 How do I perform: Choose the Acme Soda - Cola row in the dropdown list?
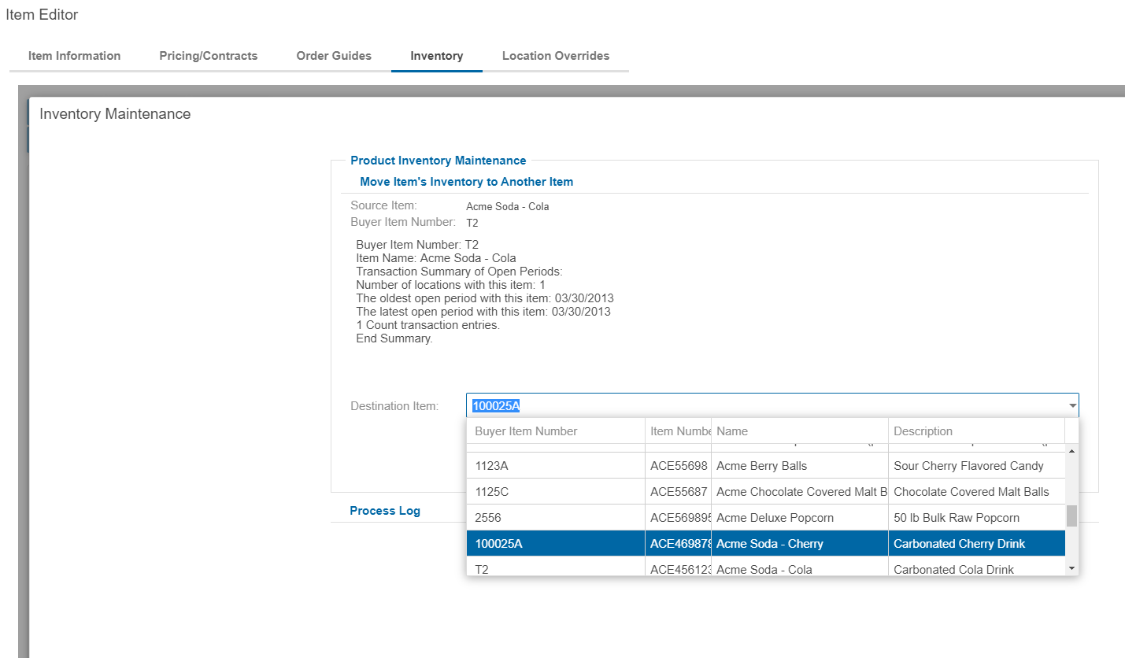click(x=764, y=568)
